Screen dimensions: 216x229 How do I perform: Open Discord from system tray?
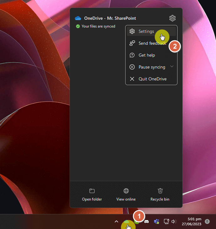147,222
